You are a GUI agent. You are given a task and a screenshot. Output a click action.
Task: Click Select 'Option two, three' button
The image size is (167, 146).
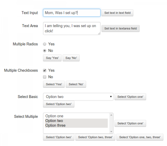tap(95, 137)
